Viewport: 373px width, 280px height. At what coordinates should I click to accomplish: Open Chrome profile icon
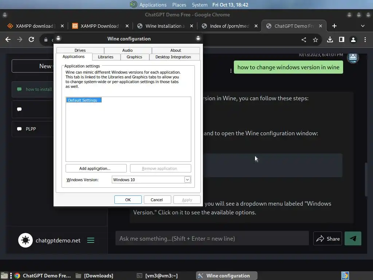pyautogui.click(x=353, y=39)
